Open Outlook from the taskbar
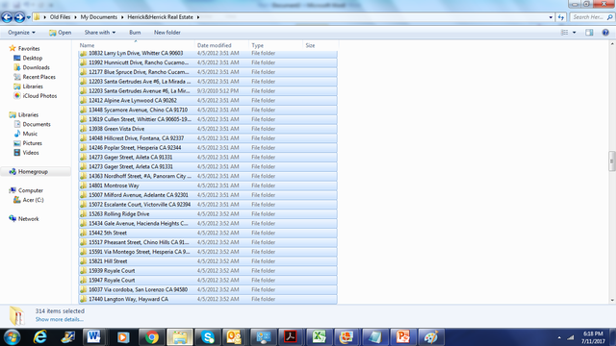The width and height of the screenshot is (616, 346). click(234, 337)
